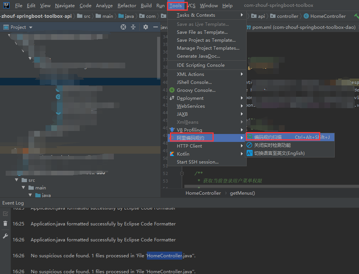Click the V8 Profiling icon
The width and height of the screenshot is (359, 274).
pyautogui.click(x=172, y=130)
